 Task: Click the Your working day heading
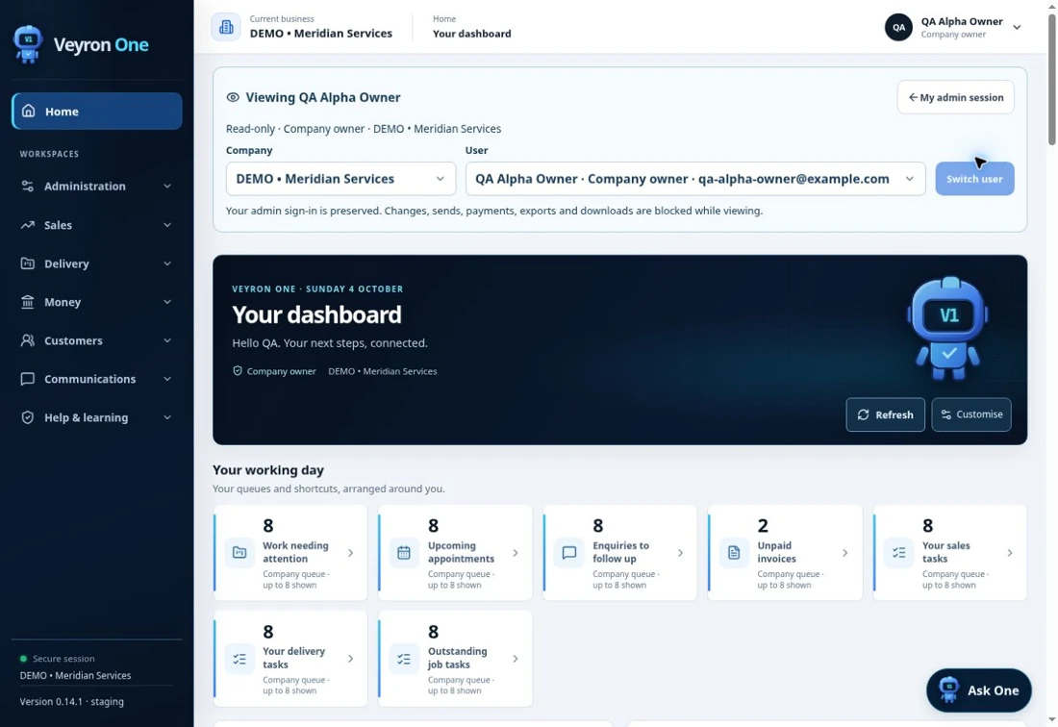coord(268,470)
